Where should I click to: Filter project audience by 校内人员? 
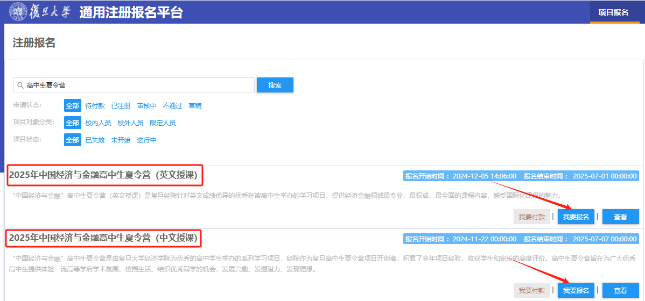click(x=98, y=123)
